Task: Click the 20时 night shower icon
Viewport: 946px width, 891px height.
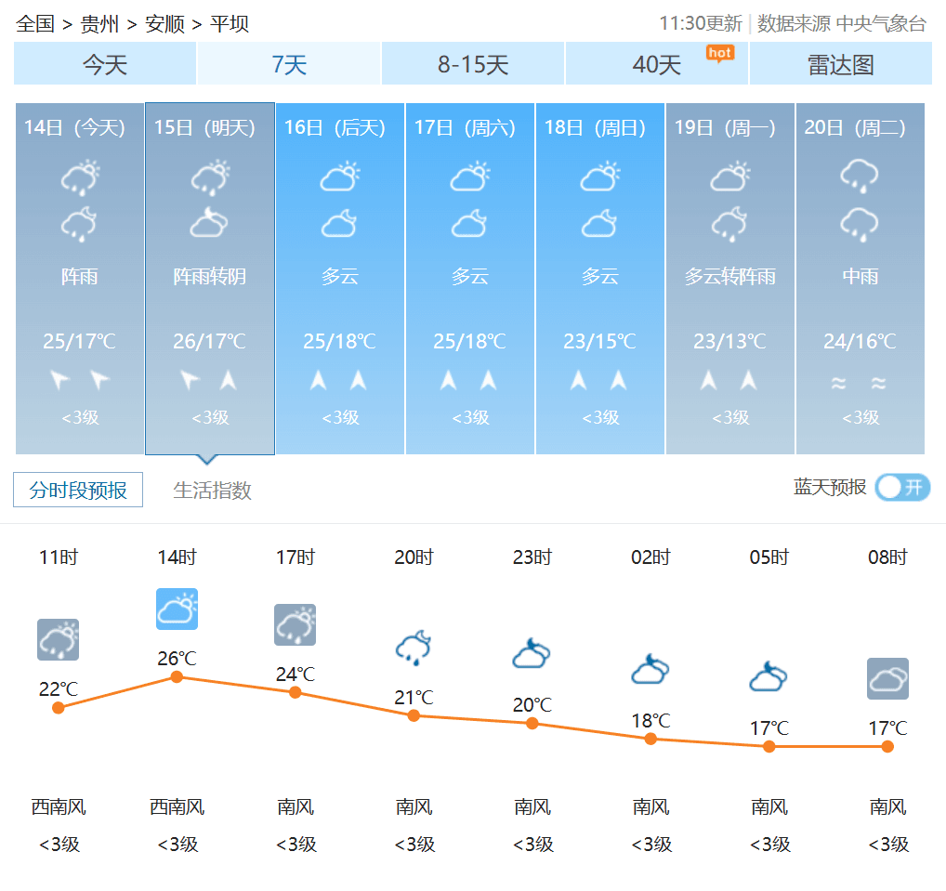Action: (x=414, y=648)
